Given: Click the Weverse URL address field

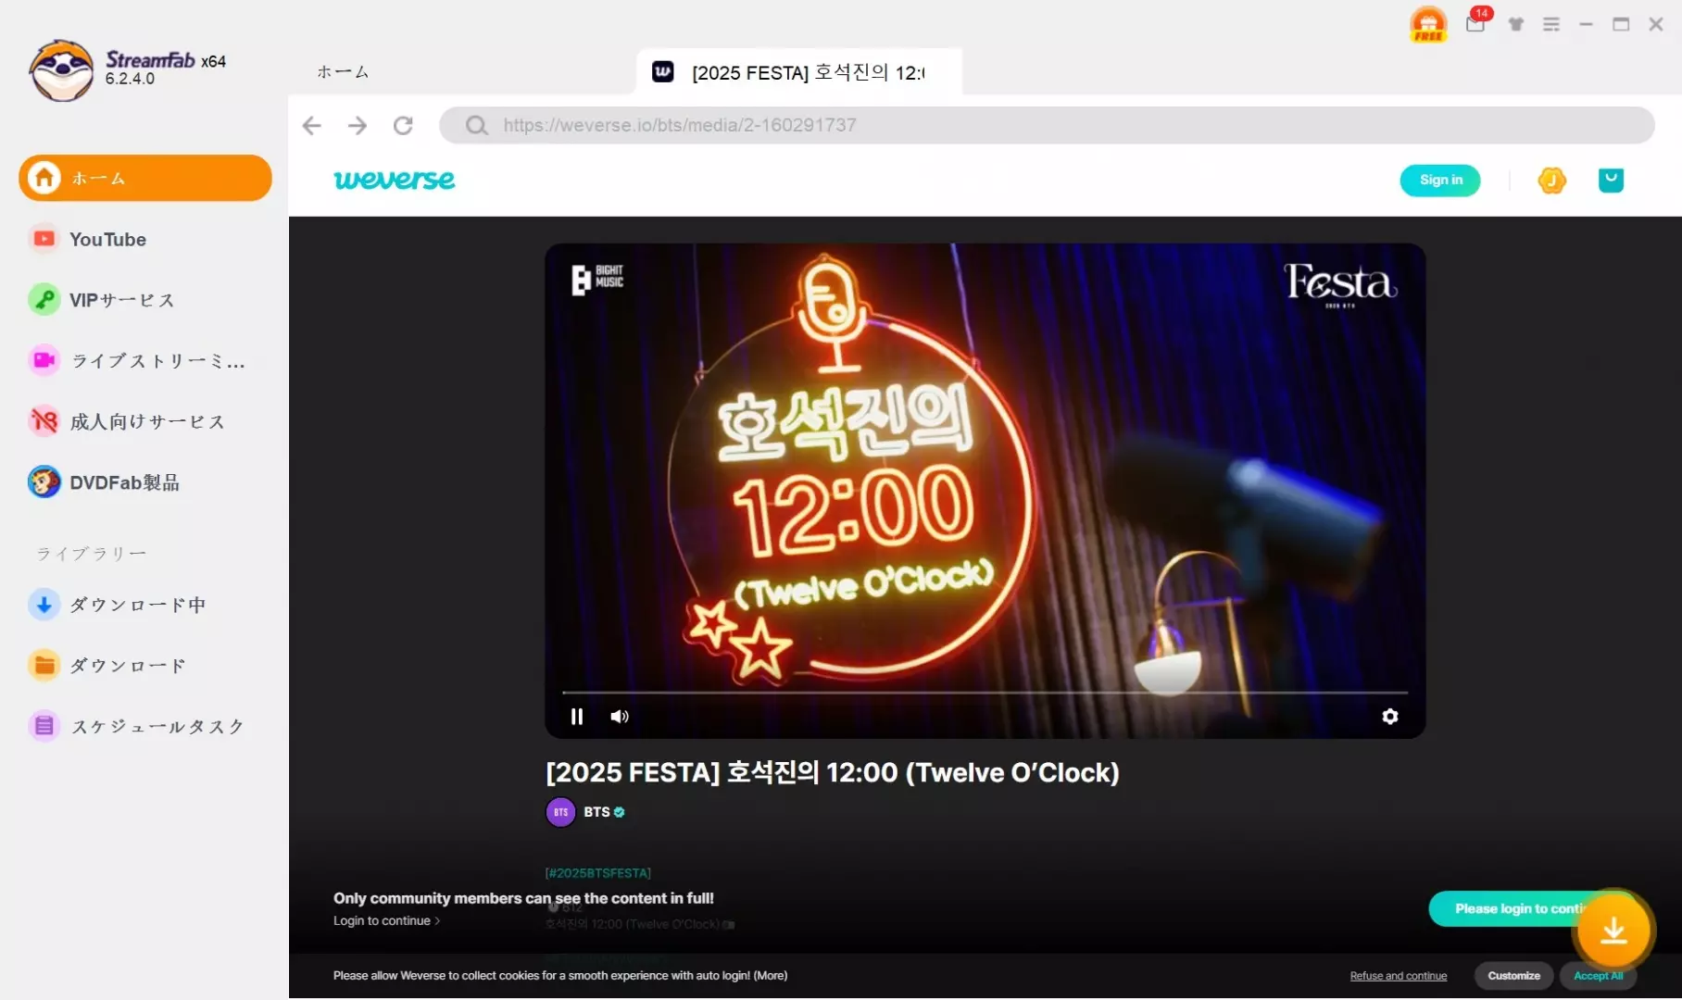Looking at the screenshot, I should [1047, 125].
